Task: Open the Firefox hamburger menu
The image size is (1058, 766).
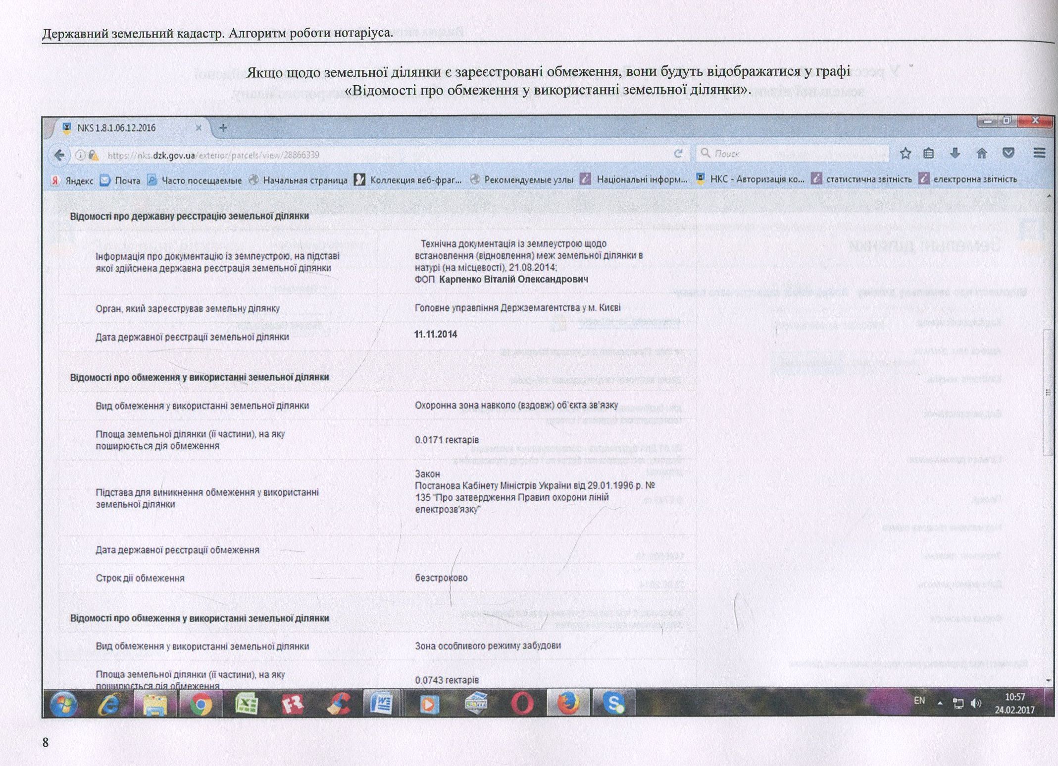Action: point(1039,153)
